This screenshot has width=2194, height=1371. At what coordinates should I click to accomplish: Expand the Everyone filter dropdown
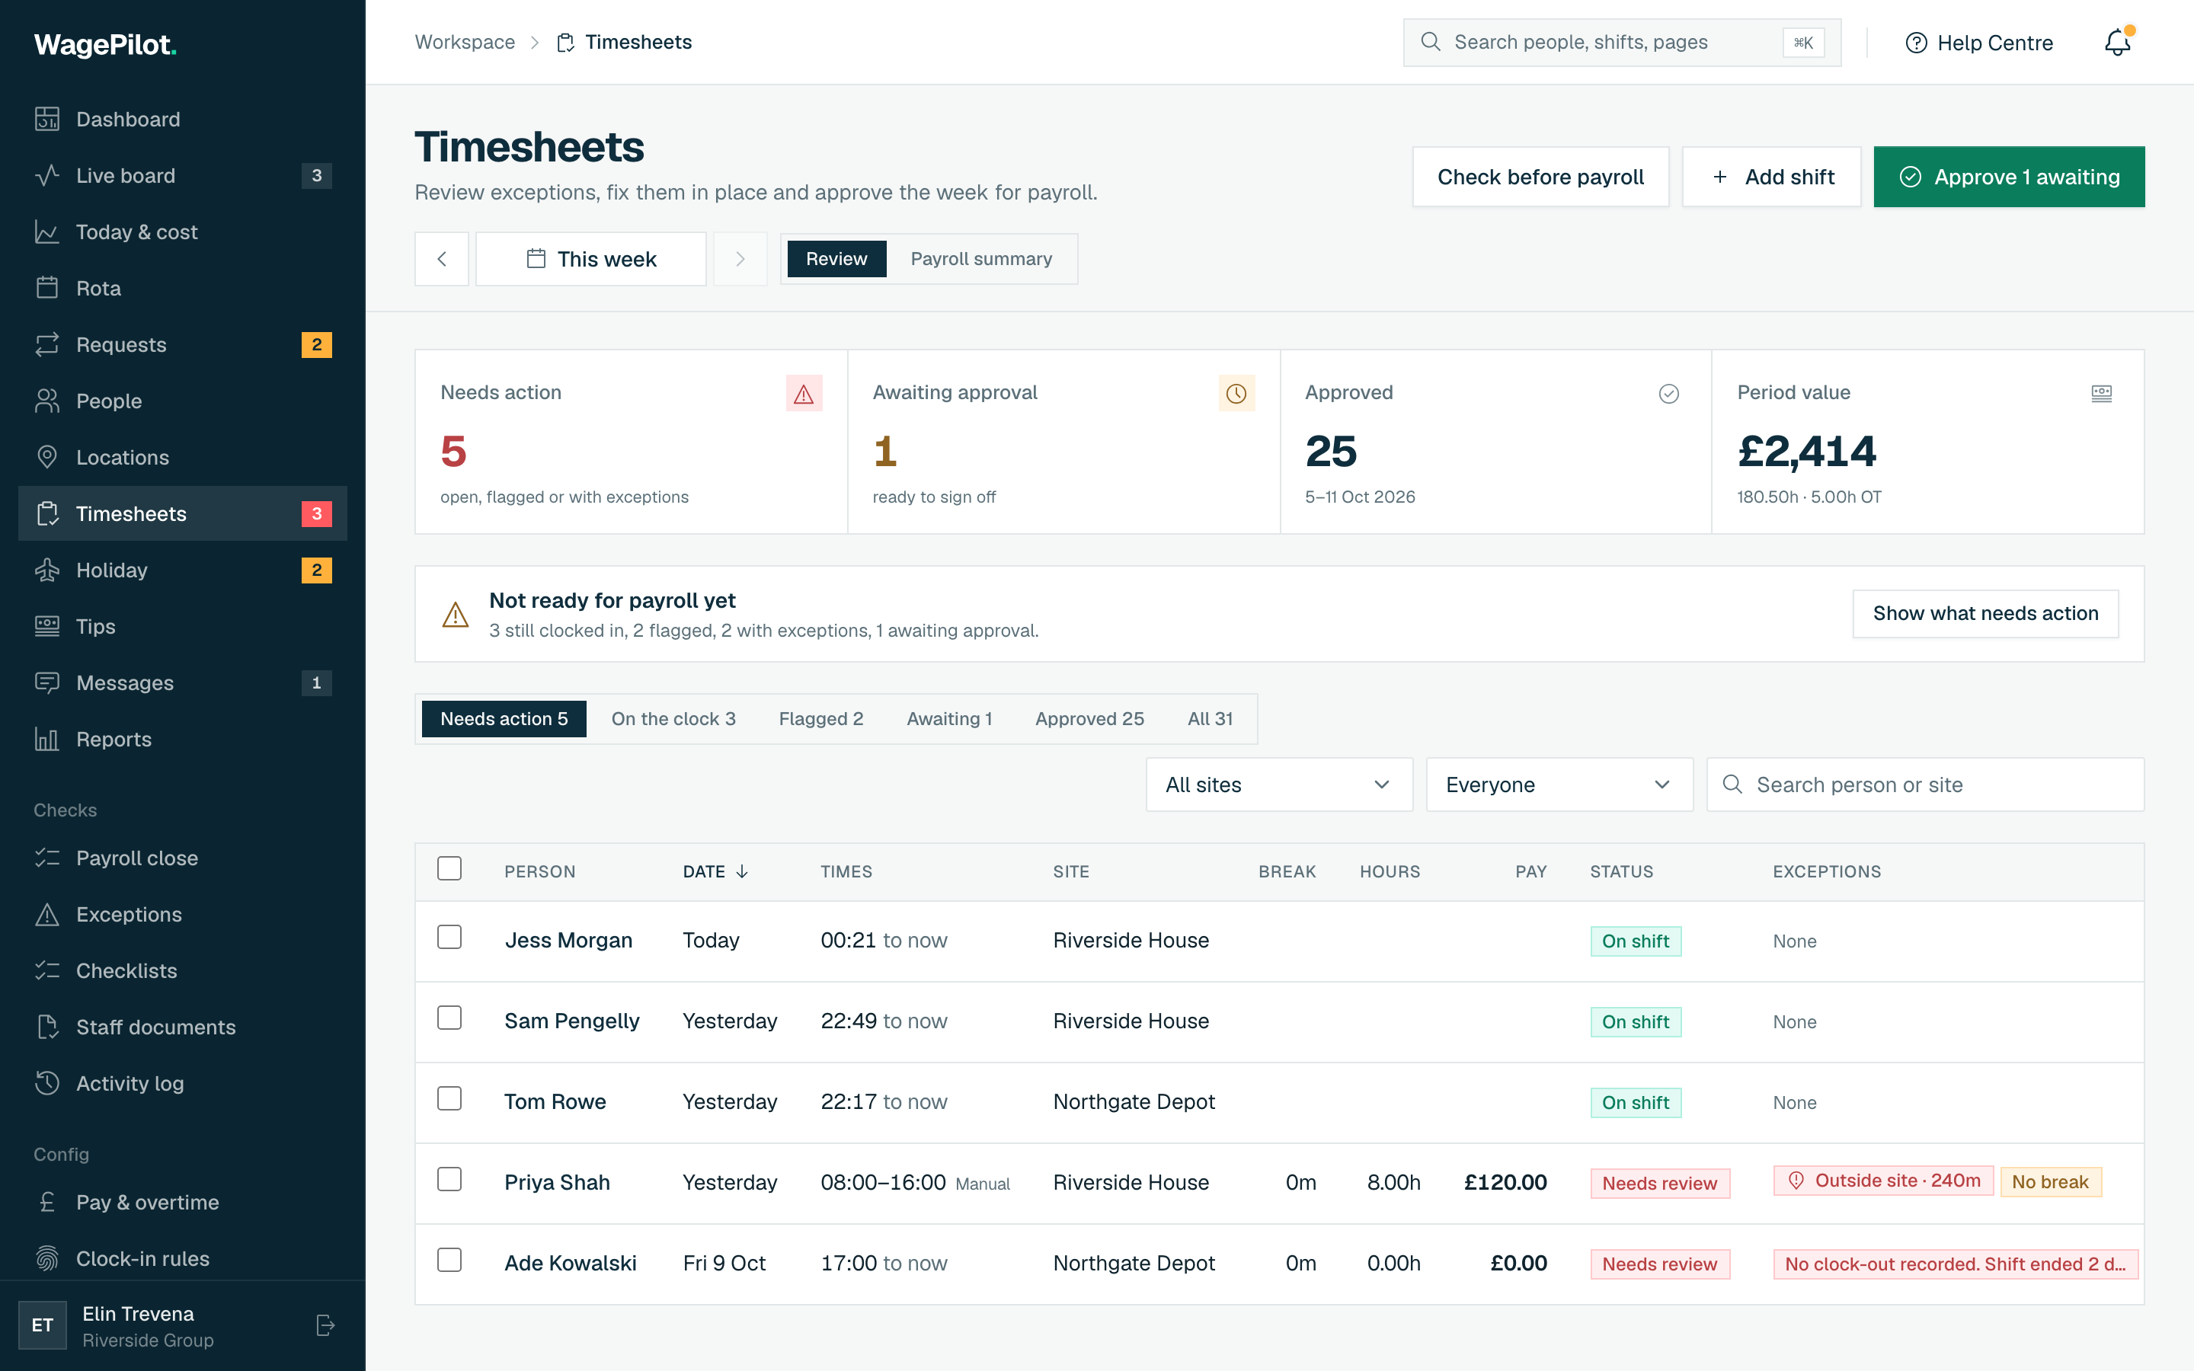pyautogui.click(x=1559, y=785)
